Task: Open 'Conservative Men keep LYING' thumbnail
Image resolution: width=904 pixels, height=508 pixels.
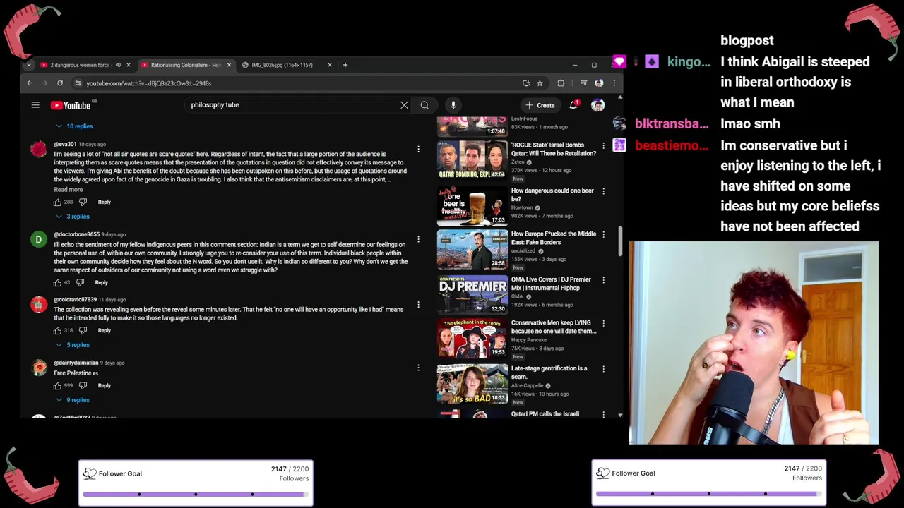Action: 472,338
